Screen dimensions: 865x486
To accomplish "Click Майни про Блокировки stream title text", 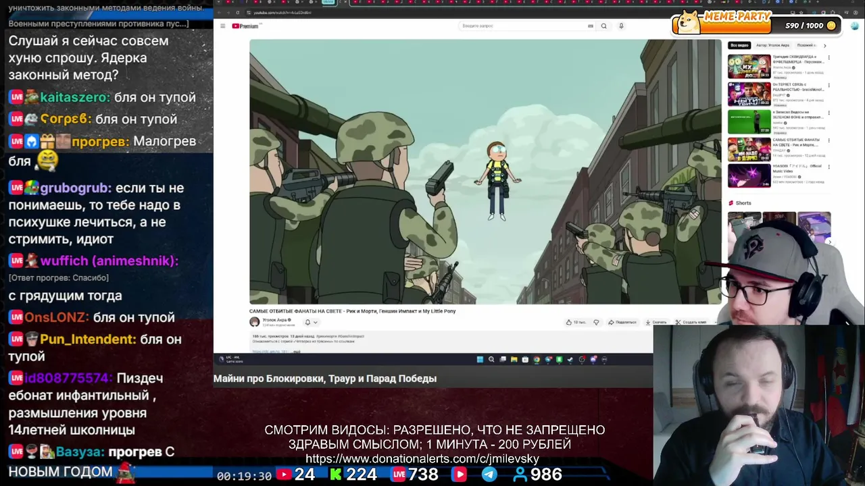I will point(325,379).
